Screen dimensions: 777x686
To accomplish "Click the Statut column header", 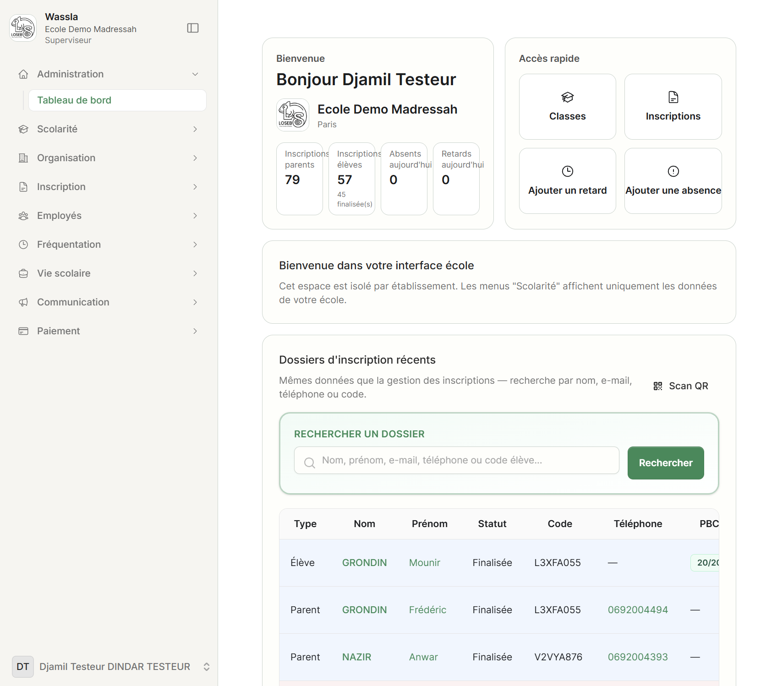I will pyautogui.click(x=492, y=524).
